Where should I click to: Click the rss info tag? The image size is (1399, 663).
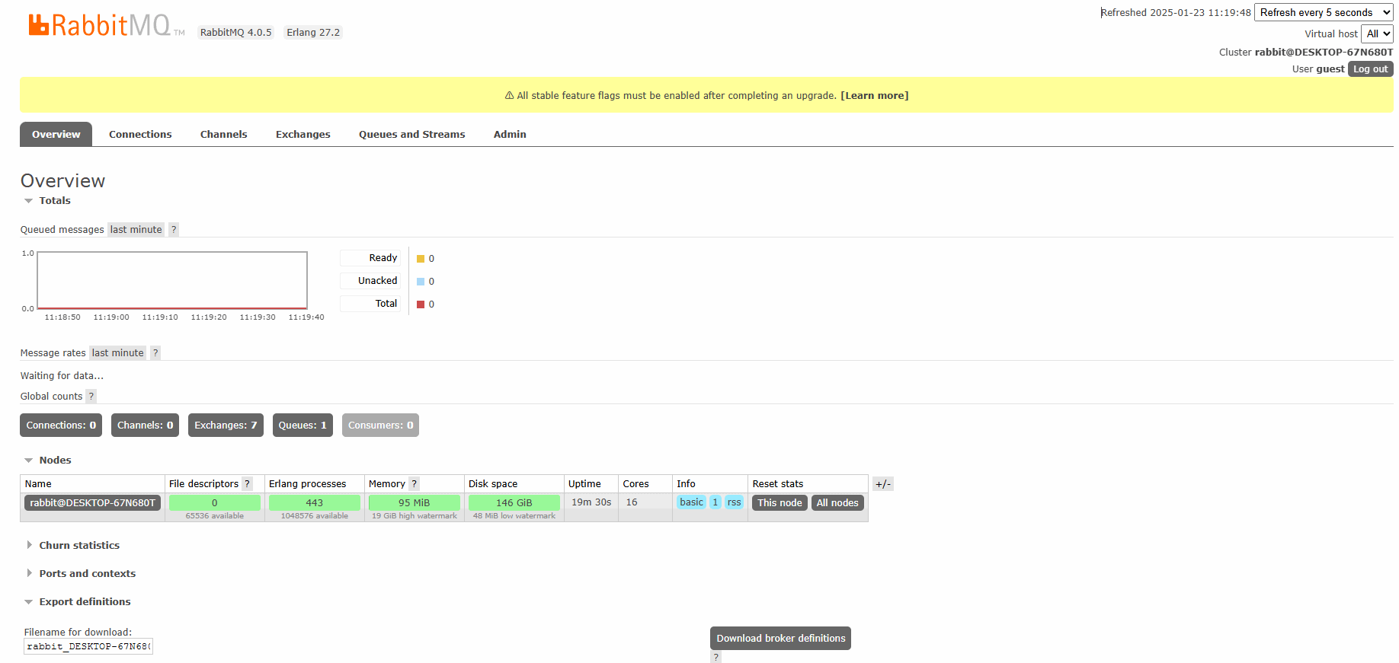coord(734,502)
